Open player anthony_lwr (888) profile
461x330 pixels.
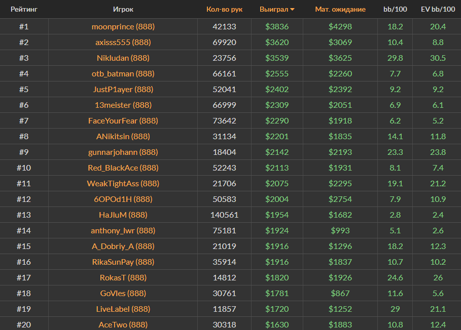(x=123, y=230)
